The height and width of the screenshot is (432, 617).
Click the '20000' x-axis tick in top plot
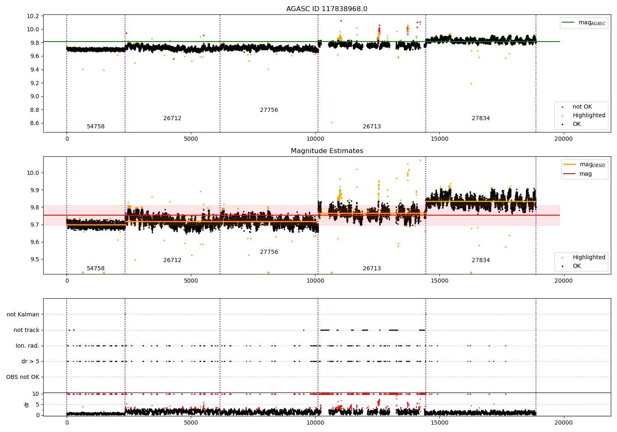coord(564,139)
